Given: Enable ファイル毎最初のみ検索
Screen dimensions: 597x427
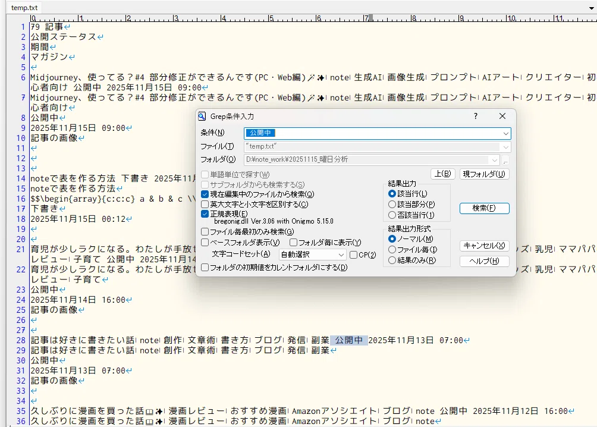Looking at the screenshot, I should [205, 231].
